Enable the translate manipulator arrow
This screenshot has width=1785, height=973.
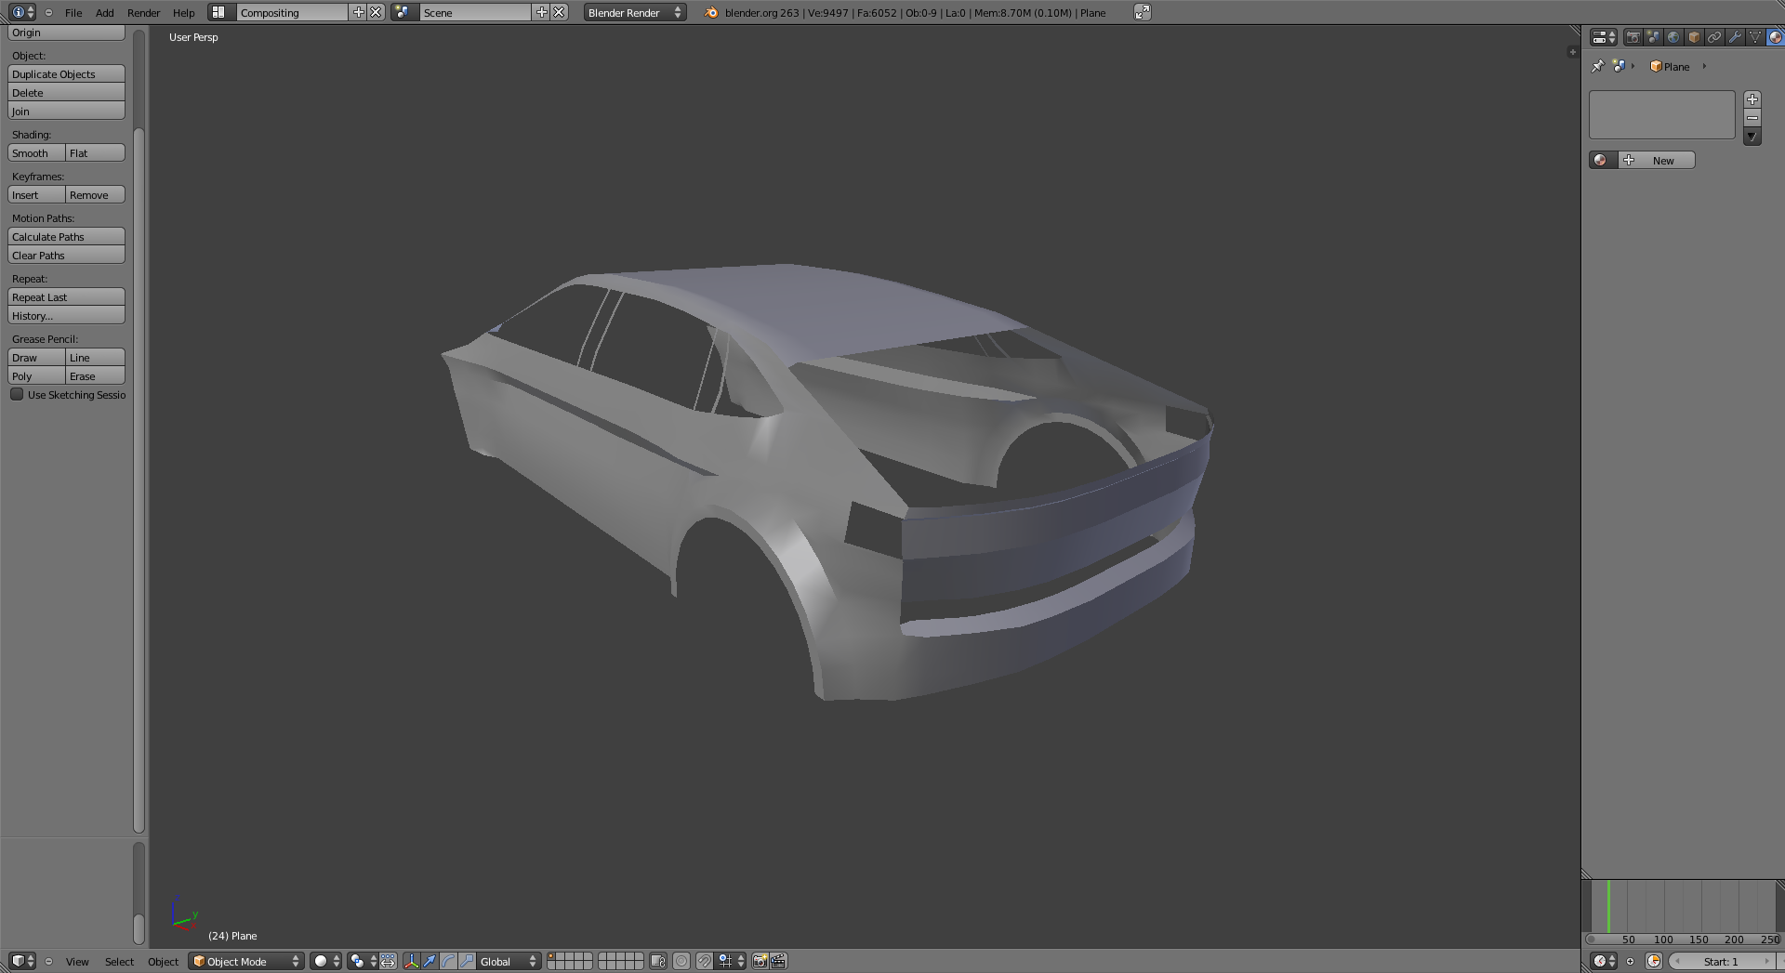(430, 961)
